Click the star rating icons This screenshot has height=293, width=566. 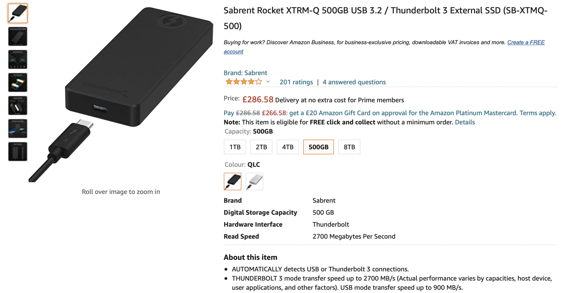pyautogui.click(x=244, y=82)
